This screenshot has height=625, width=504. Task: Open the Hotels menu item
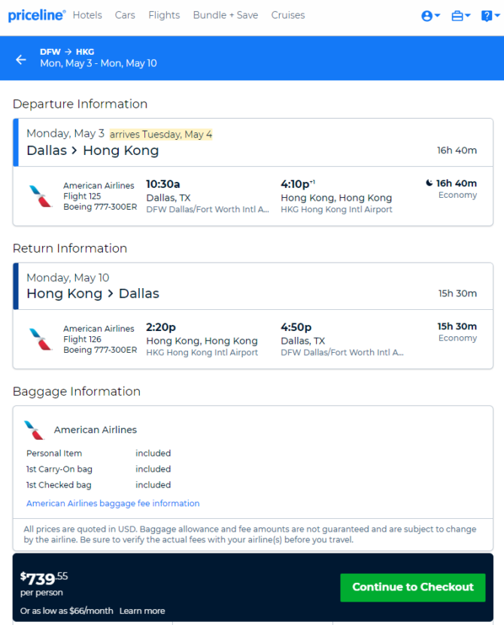pos(87,15)
